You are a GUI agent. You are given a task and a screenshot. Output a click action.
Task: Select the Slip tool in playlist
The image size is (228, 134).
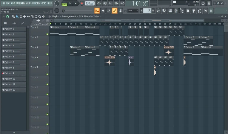click(x=28, y=16)
